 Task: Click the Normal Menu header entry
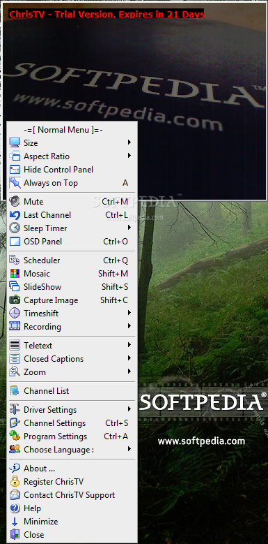pyautogui.click(x=72, y=130)
